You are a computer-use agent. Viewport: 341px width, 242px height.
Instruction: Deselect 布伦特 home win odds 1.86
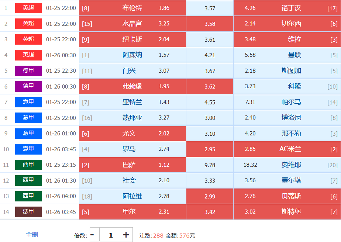(x=132, y=8)
